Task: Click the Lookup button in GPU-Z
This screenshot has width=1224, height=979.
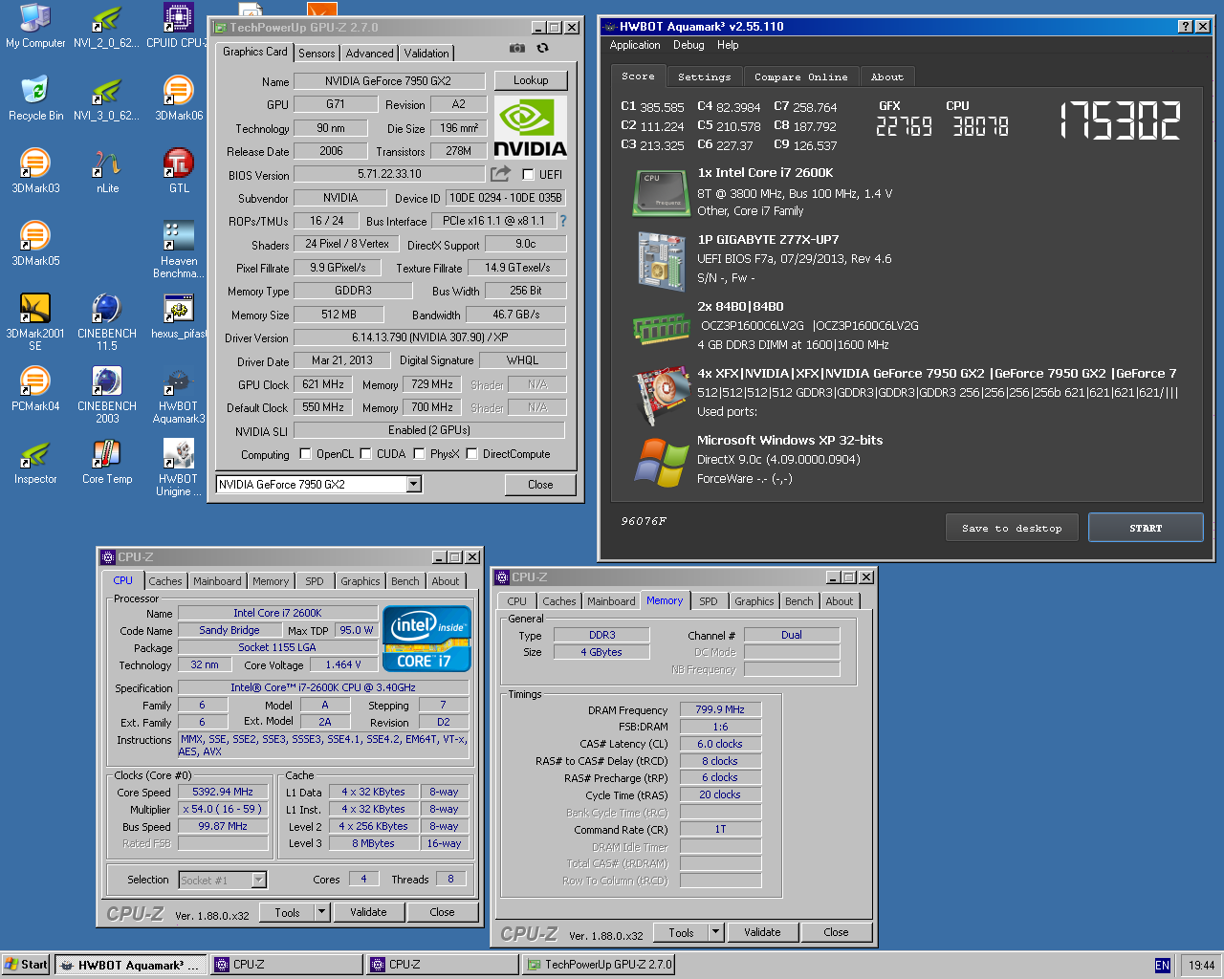Action: click(x=531, y=80)
